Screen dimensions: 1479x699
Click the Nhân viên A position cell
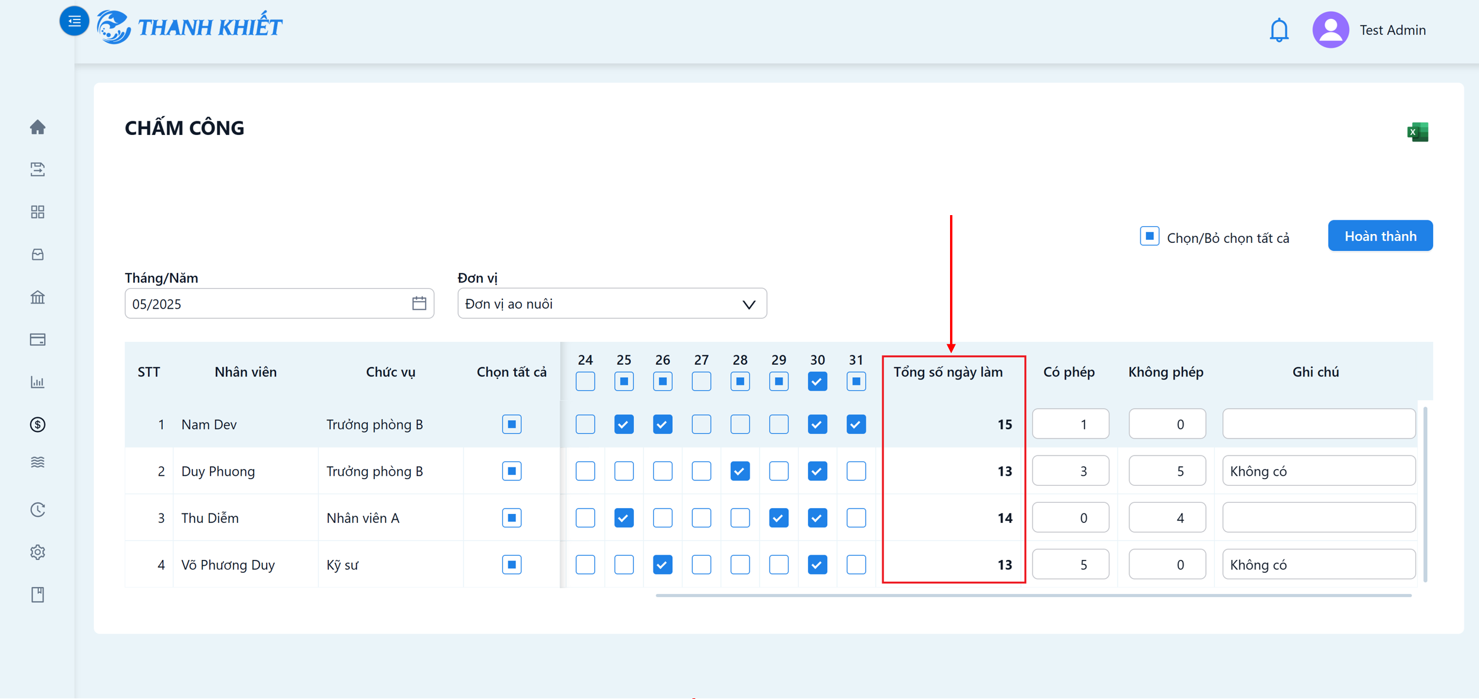point(363,518)
